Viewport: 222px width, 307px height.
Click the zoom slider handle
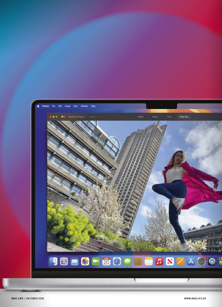(x=94, y=117)
